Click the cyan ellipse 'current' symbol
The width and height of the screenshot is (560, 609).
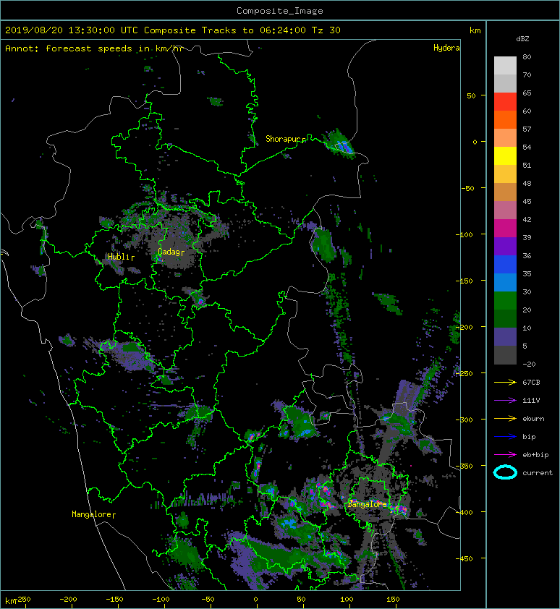point(505,473)
